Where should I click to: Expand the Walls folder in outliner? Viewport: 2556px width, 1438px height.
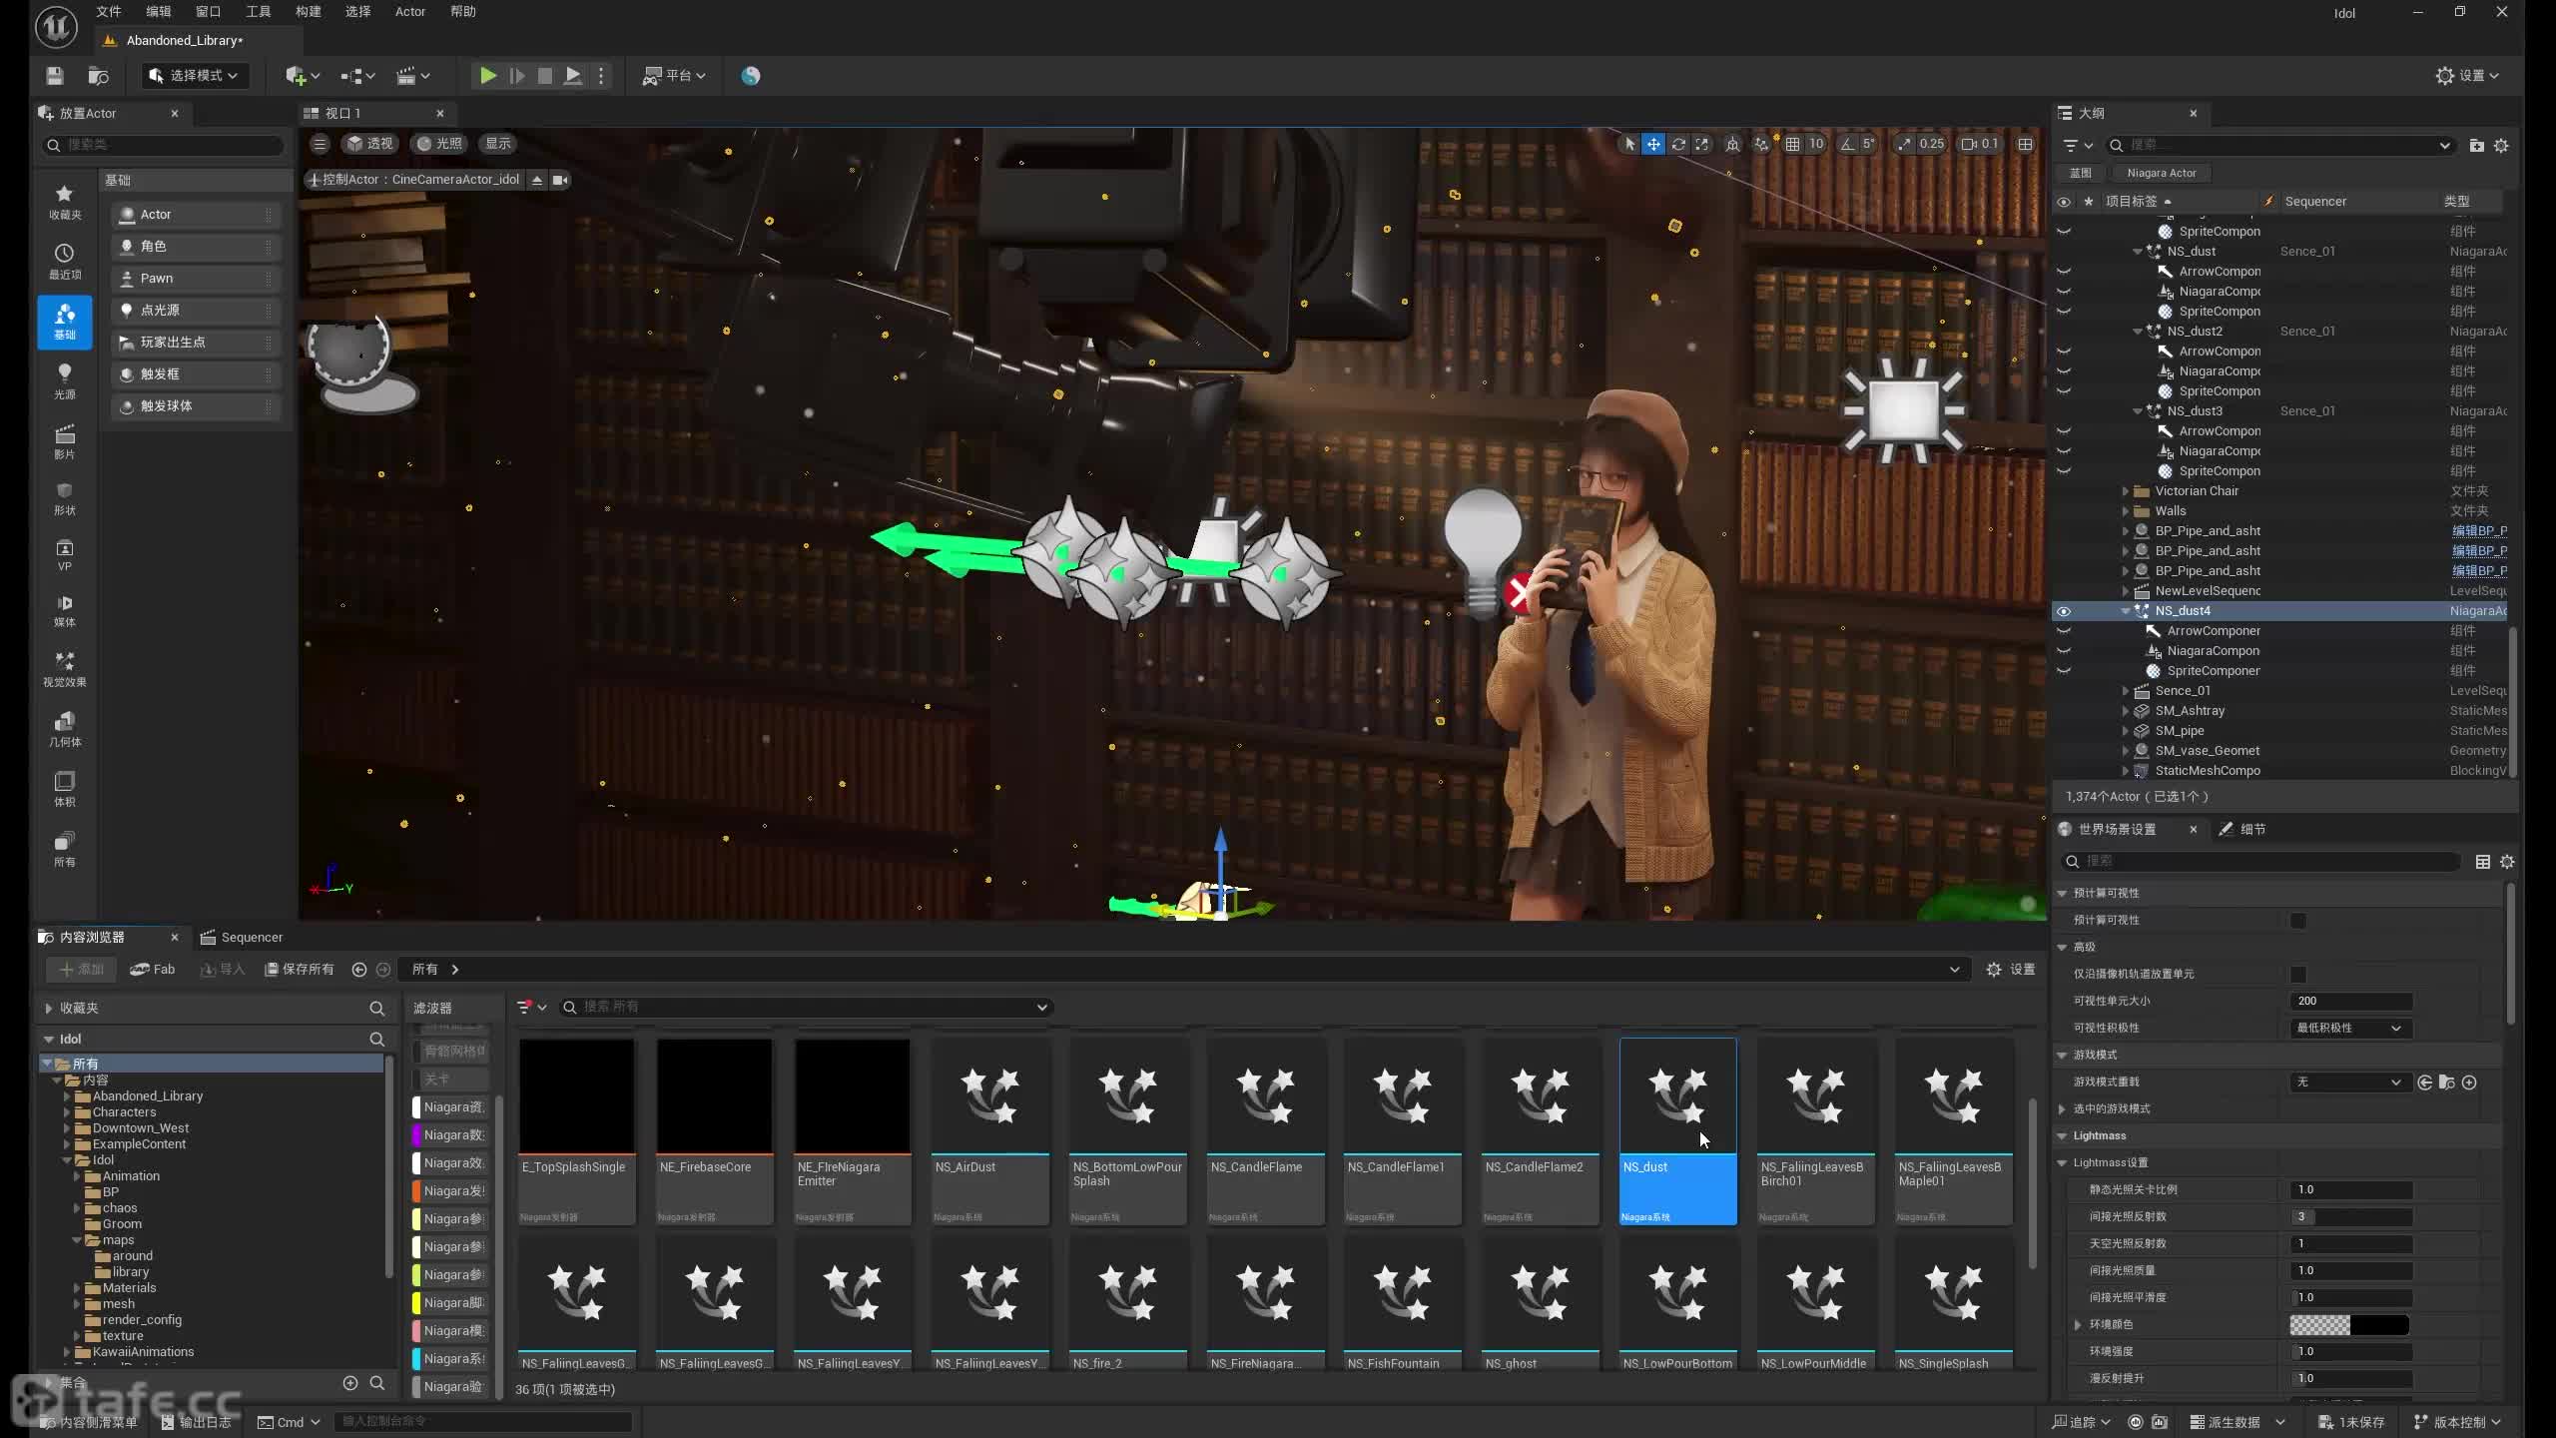[2125, 511]
